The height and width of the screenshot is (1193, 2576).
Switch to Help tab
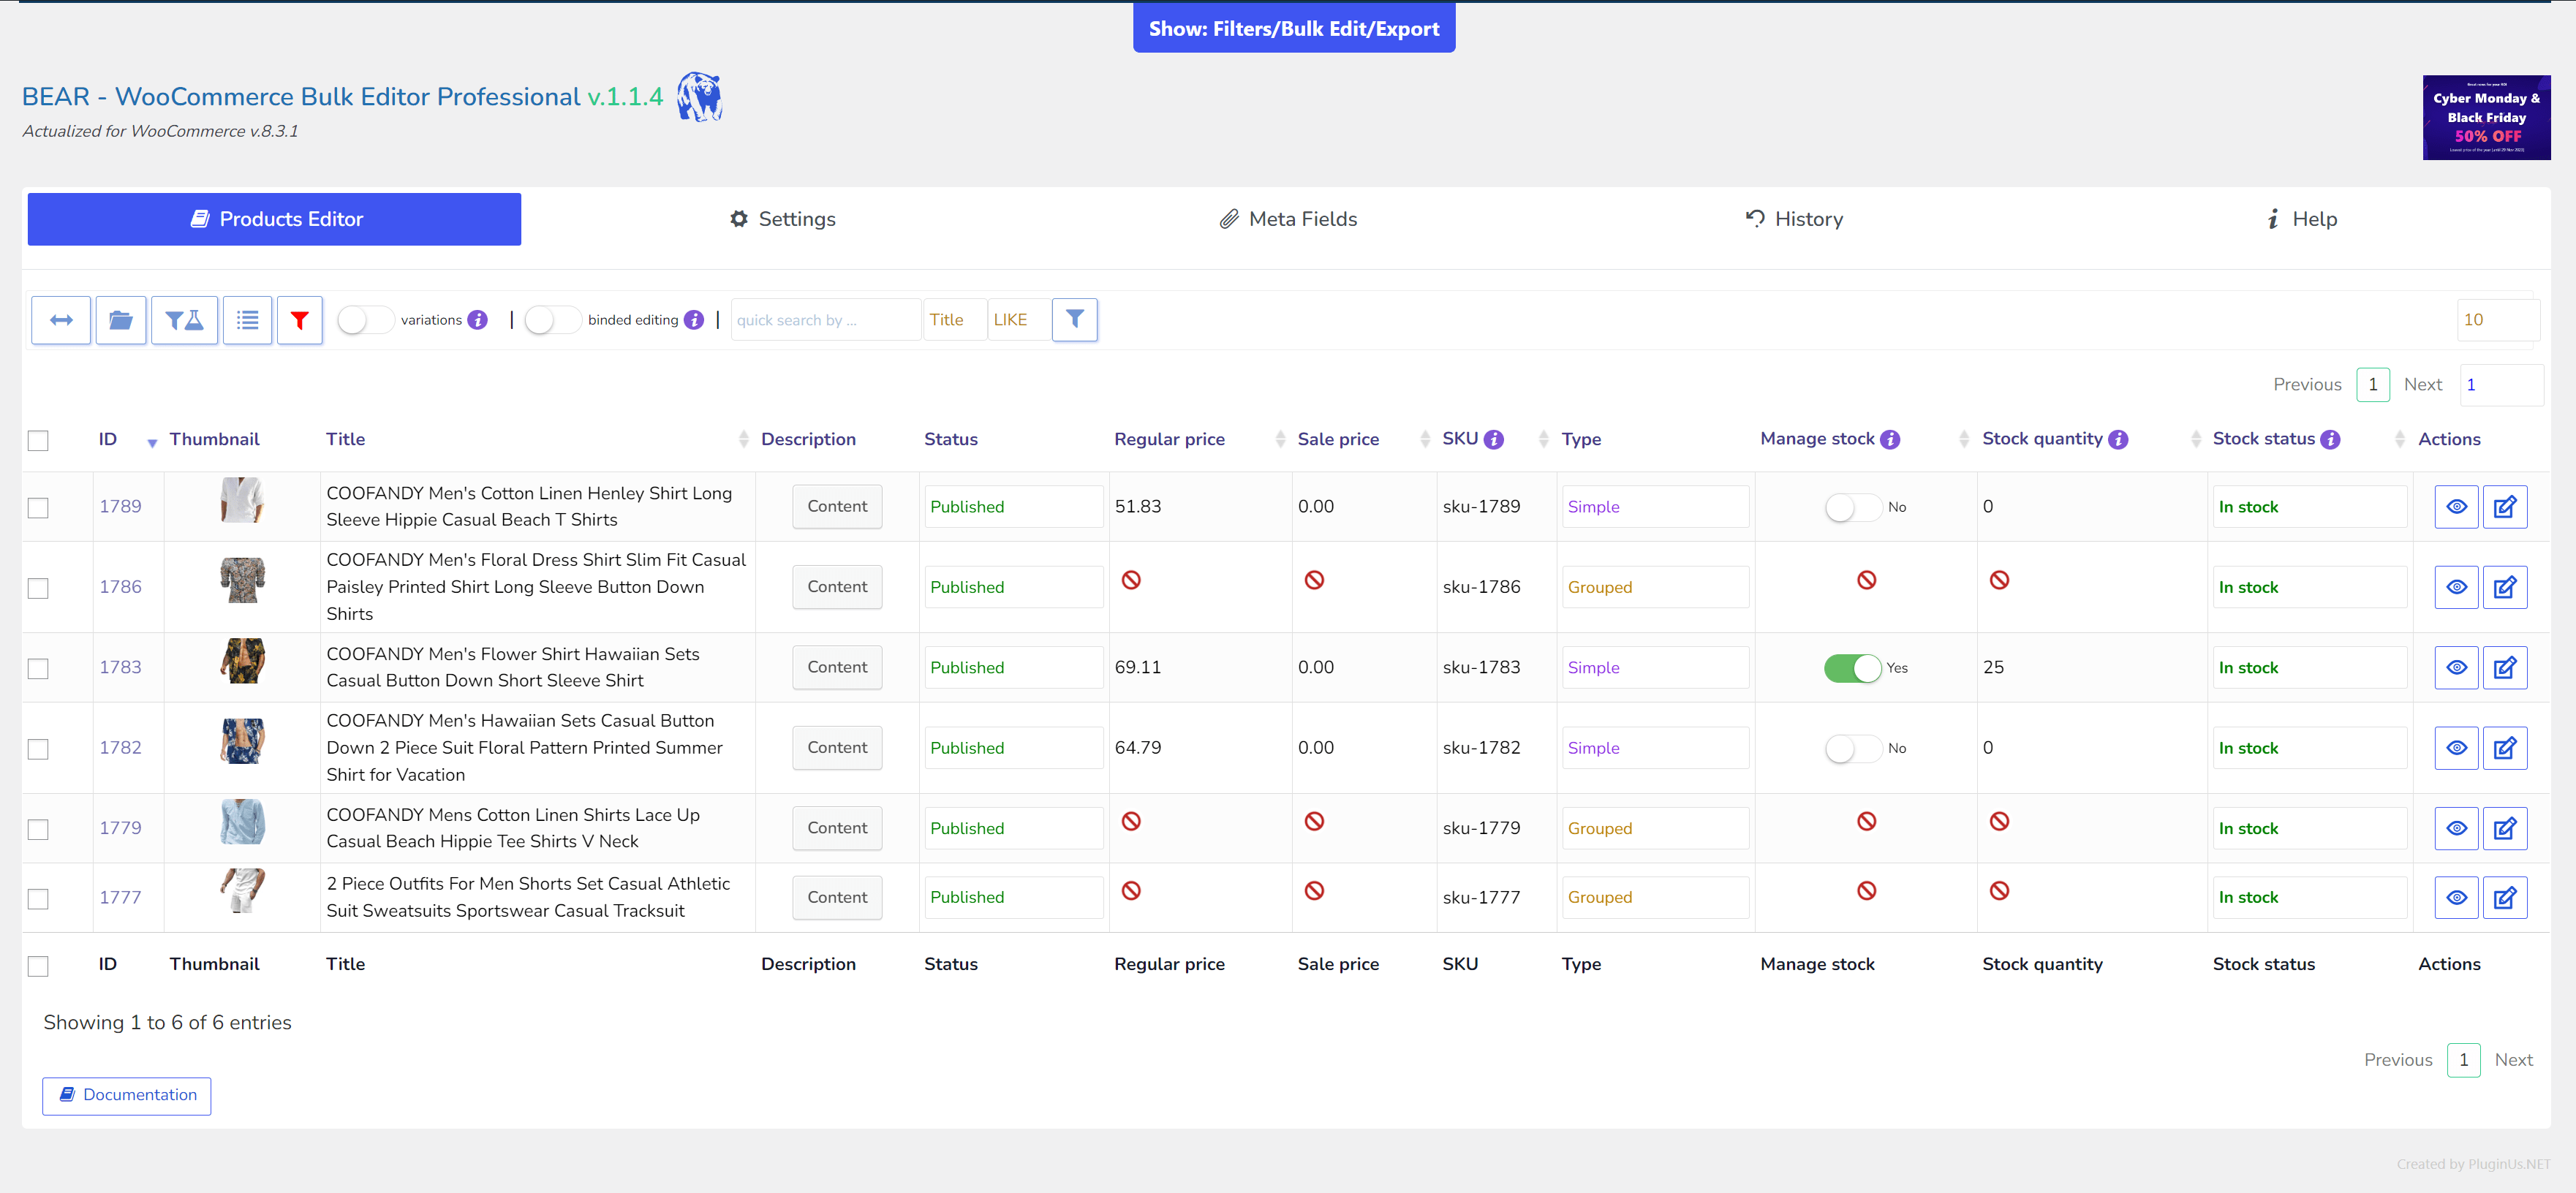[2301, 219]
